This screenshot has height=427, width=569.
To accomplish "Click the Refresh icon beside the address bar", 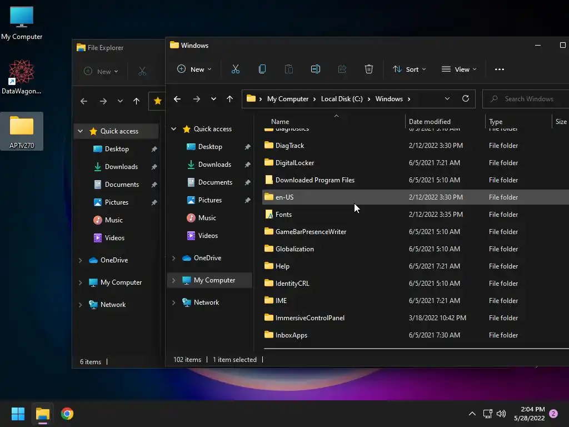I will pyautogui.click(x=466, y=98).
